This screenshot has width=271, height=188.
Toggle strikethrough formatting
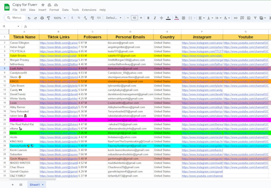coord(161,18)
